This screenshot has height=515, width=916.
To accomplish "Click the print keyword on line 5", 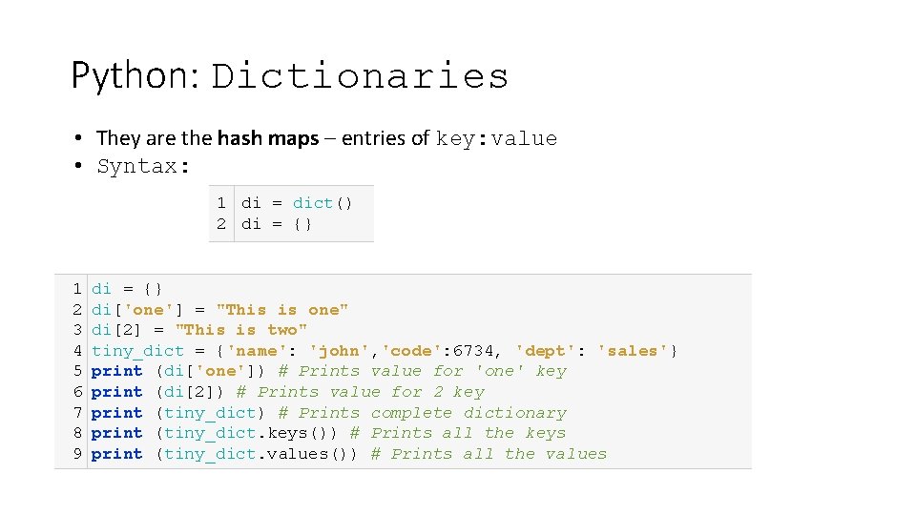I will coord(116,371).
